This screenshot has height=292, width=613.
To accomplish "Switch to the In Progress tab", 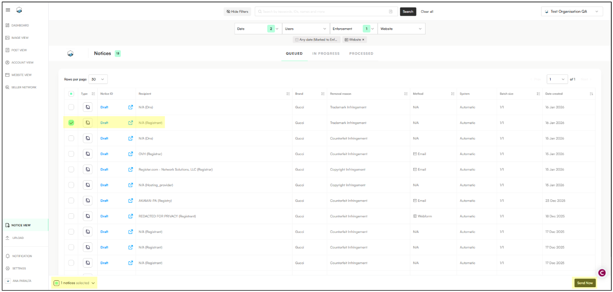I will point(326,54).
